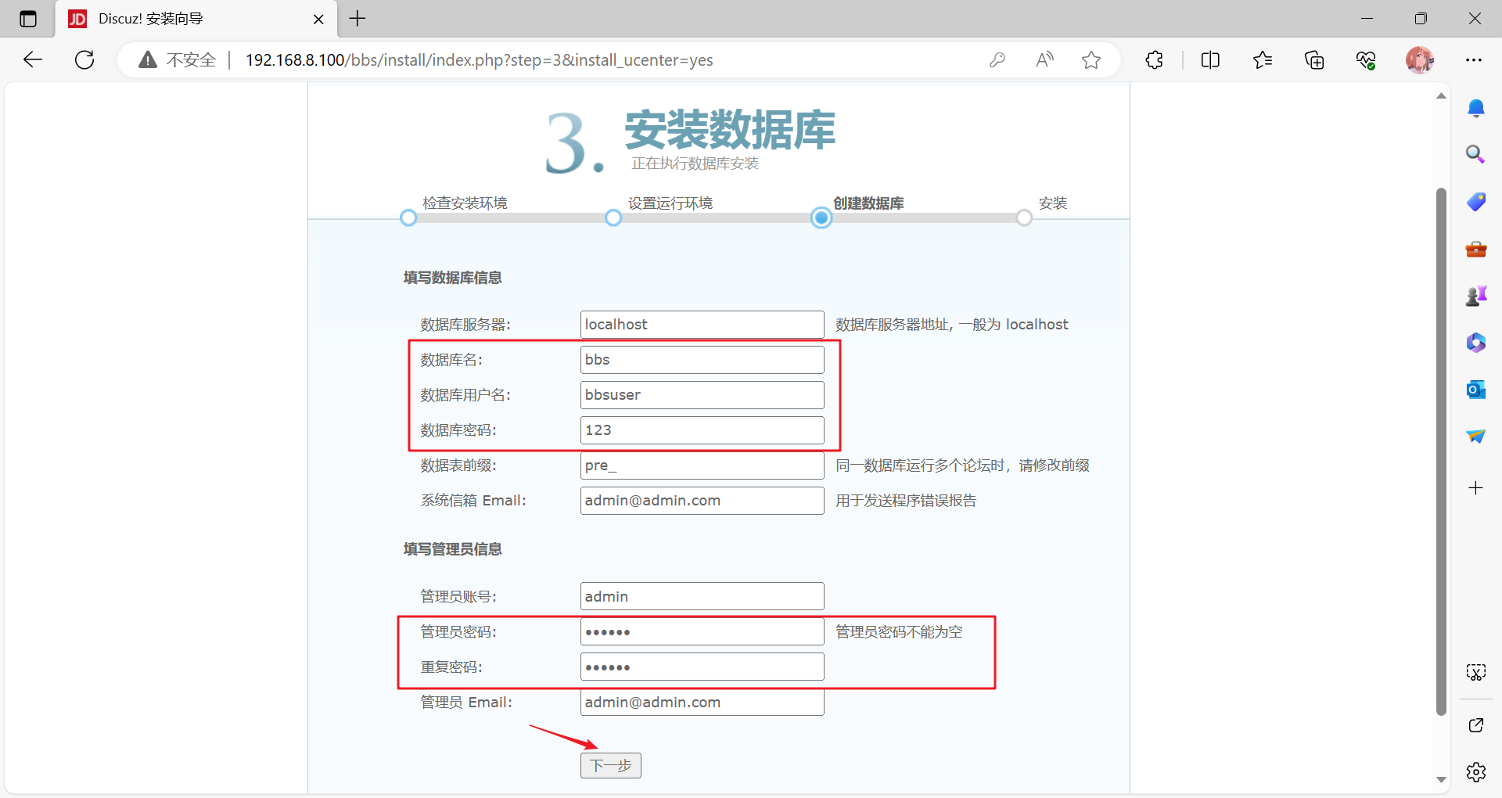Close the Discuz! 安装向导 tab
The image size is (1502, 798).
pyautogui.click(x=318, y=19)
